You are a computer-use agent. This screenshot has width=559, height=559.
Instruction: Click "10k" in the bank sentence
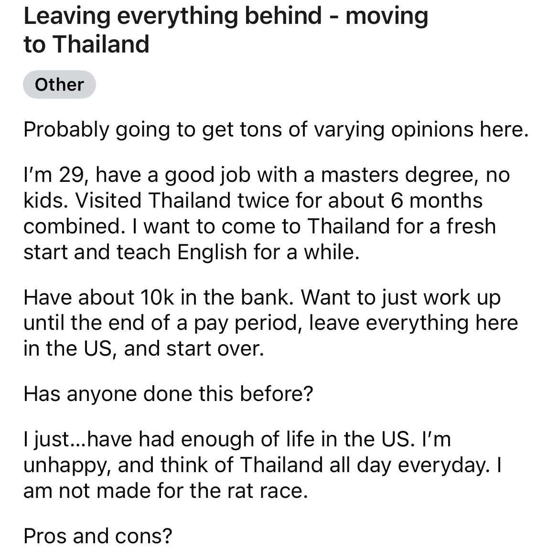pyautogui.click(x=157, y=297)
